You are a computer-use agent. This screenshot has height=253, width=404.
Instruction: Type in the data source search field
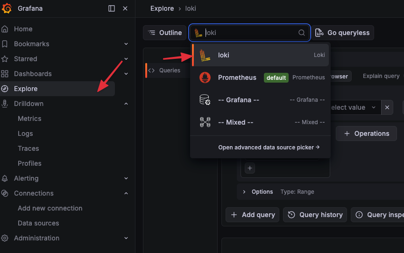[250, 33]
